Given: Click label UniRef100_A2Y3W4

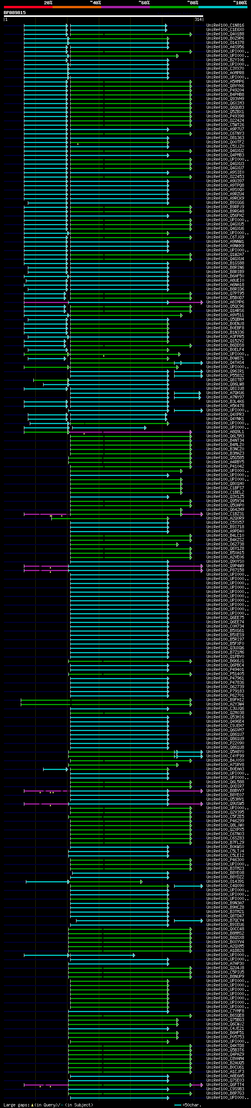Looking at the screenshot, I should pos(225,705).
